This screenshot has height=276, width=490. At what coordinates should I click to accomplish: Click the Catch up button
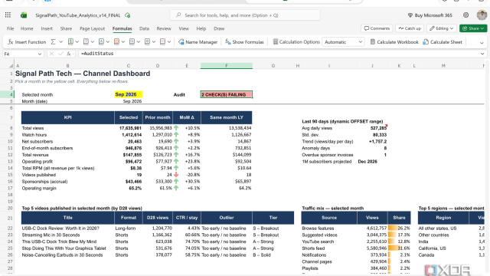pyautogui.click(x=410, y=28)
